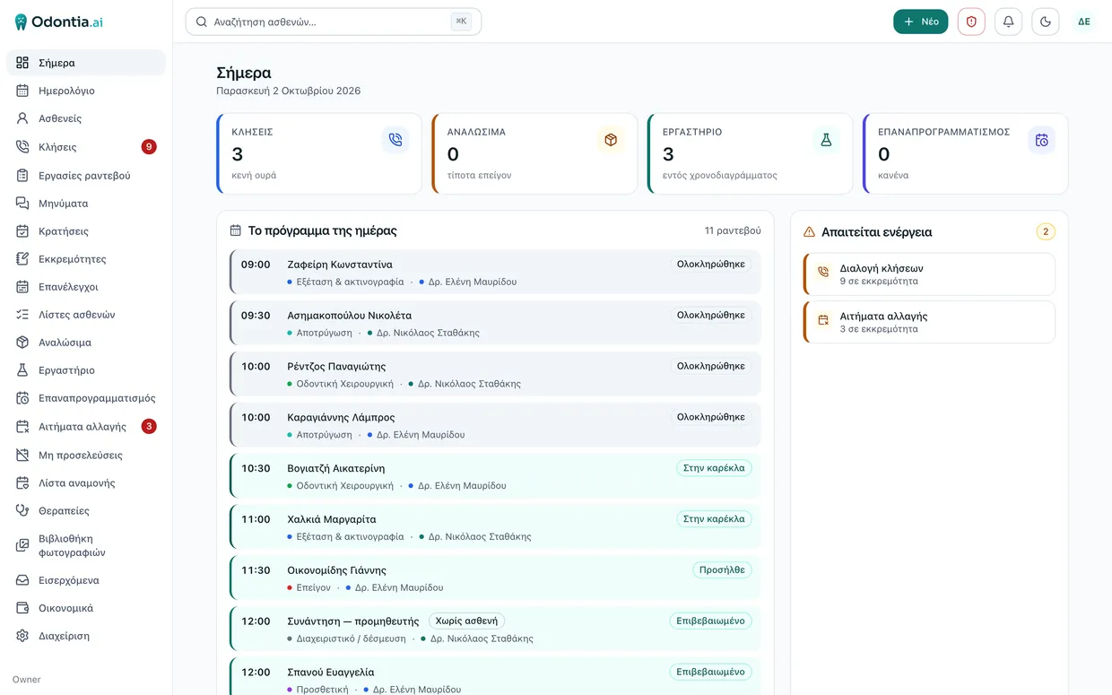Click the Διαχείριση gear icon in sidebar
This screenshot has width=1112, height=695.
[22, 636]
